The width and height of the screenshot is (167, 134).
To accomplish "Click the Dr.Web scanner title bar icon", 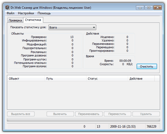I will click(x=7, y=8).
